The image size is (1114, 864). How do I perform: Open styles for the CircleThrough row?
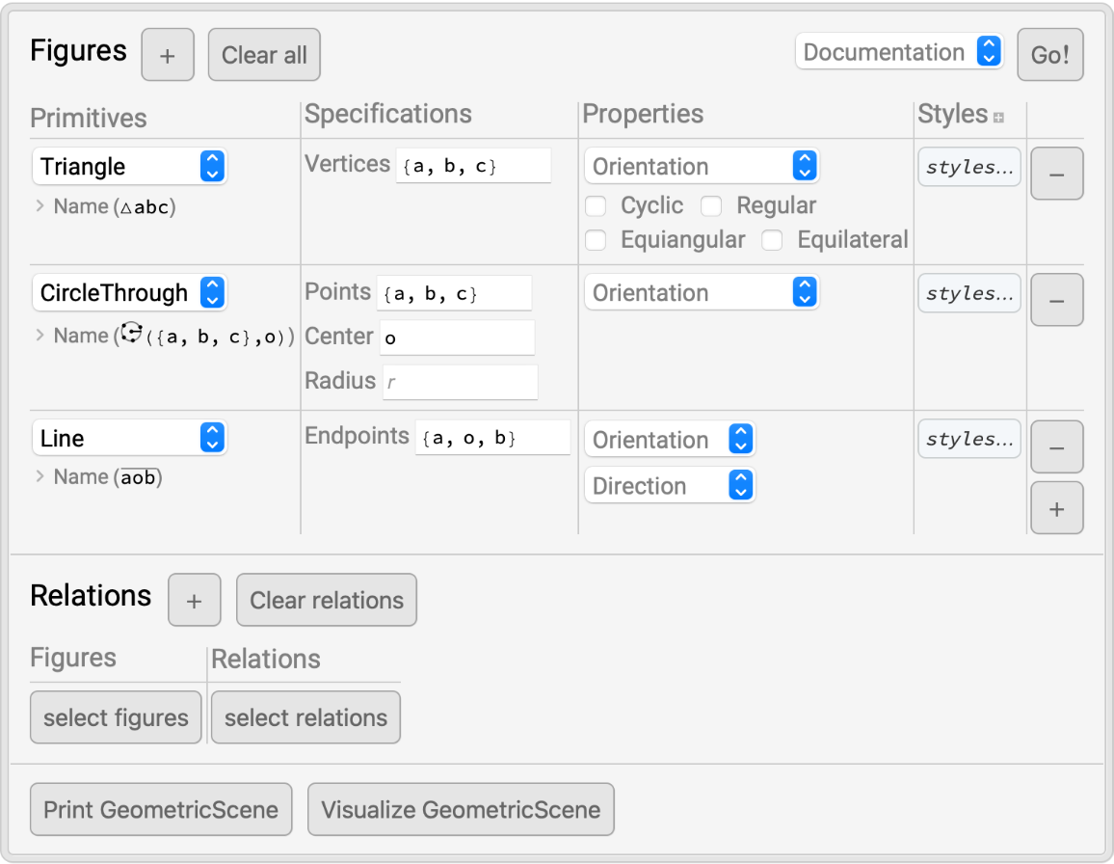(968, 293)
